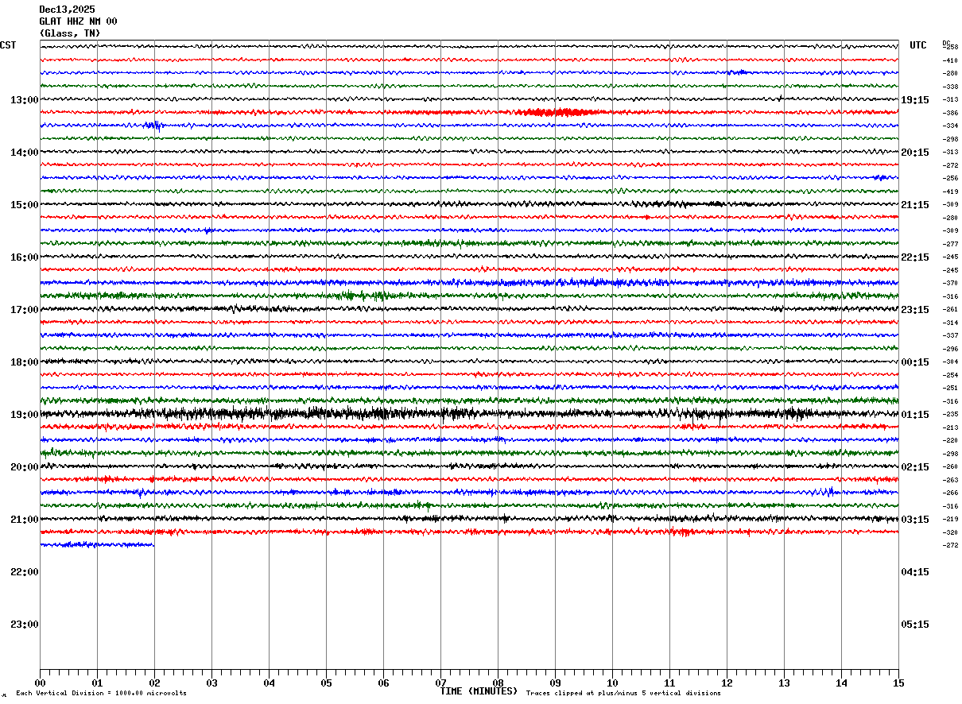
Task: Click the 01:15 UTC time label
Action: click(915, 415)
